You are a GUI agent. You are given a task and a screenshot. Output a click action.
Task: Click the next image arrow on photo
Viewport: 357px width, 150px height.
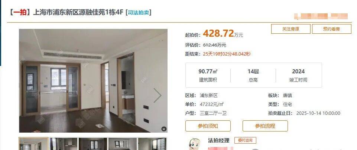coord(158,95)
